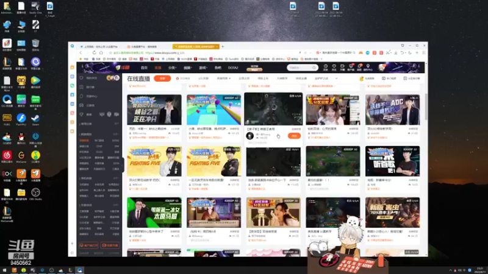The width and height of the screenshot is (488, 274).
Task: Click the page vertical scrollbar
Action: point(426,107)
